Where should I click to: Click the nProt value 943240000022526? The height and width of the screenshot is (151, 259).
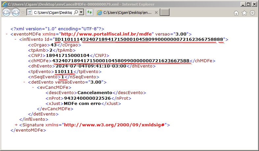pos(88,98)
